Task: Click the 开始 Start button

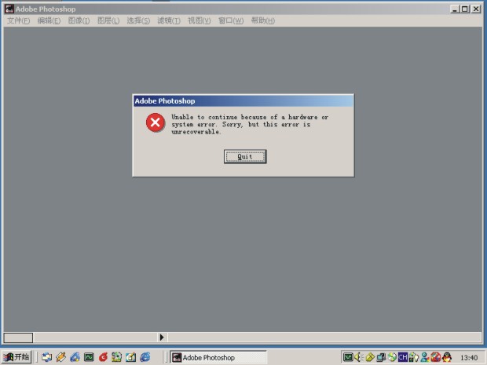Action: tap(16, 357)
